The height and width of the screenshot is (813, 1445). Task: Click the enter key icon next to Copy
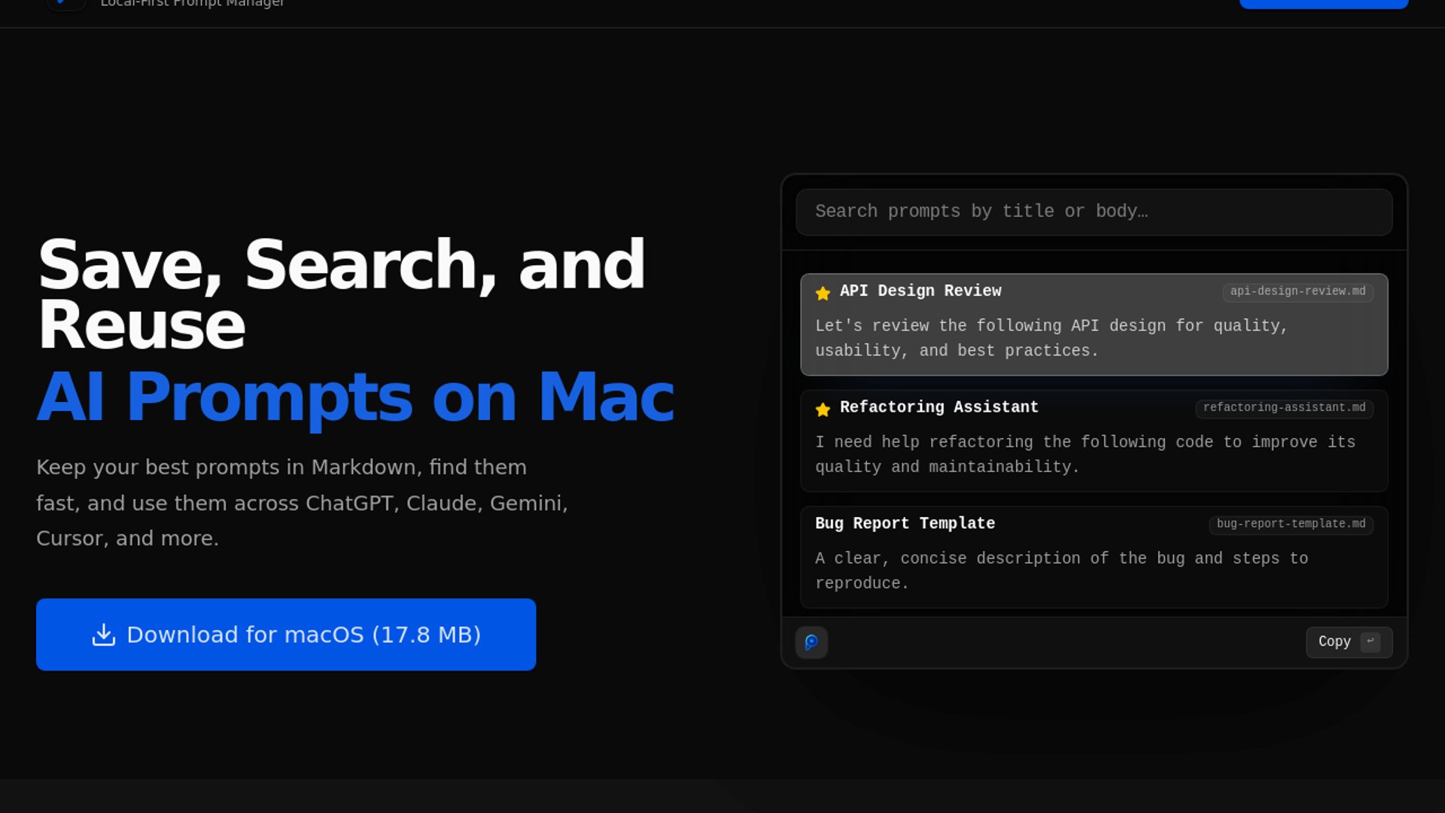1370,641
